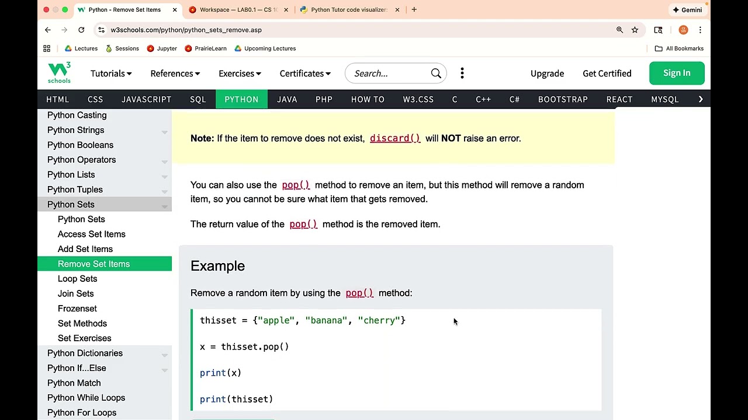Open the Jupyter bookmark
748x420 pixels.
tap(162, 48)
